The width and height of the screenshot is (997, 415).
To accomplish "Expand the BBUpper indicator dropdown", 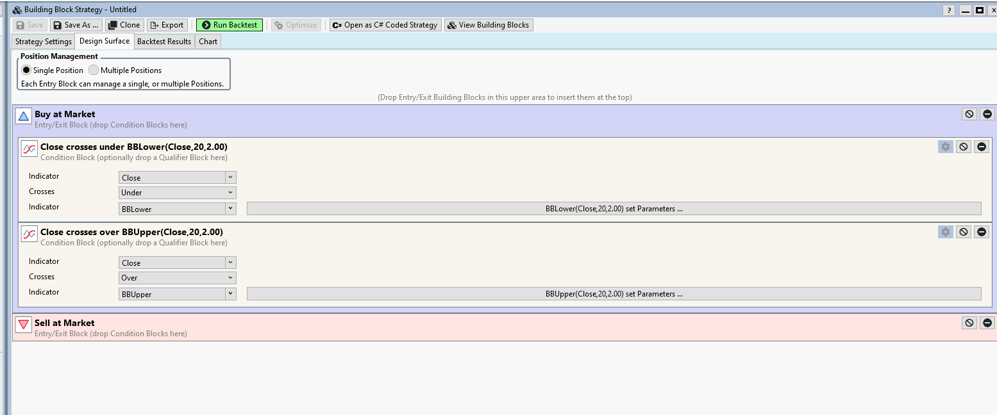I will 231,294.
